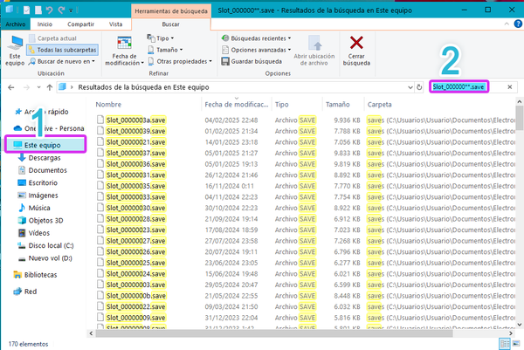Open Descargas in navigation pane
Image resolution: width=524 pixels, height=350 pixels.
(40, 158)
